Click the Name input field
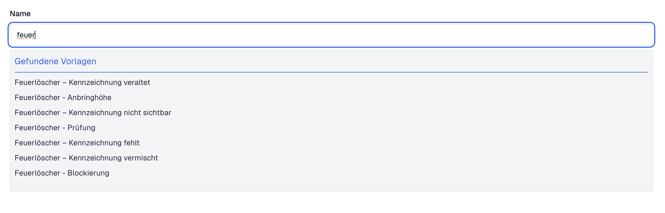 331,35
